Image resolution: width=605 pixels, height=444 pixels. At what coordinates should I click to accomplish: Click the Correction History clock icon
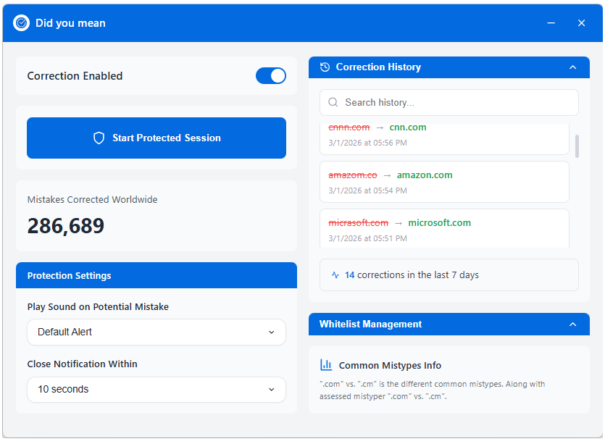coord(325,67)
